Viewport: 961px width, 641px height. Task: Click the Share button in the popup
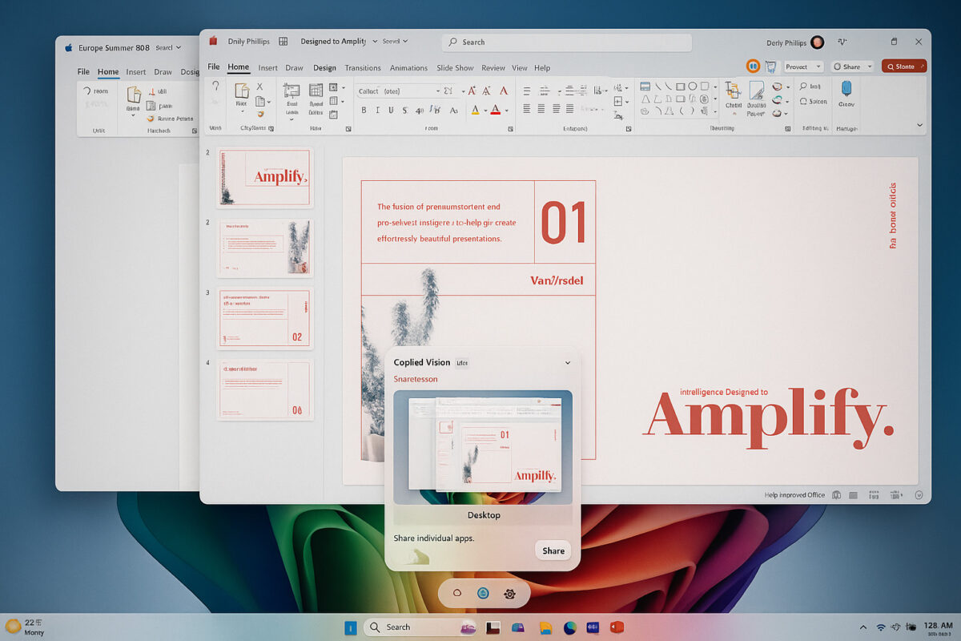point(553,550)
